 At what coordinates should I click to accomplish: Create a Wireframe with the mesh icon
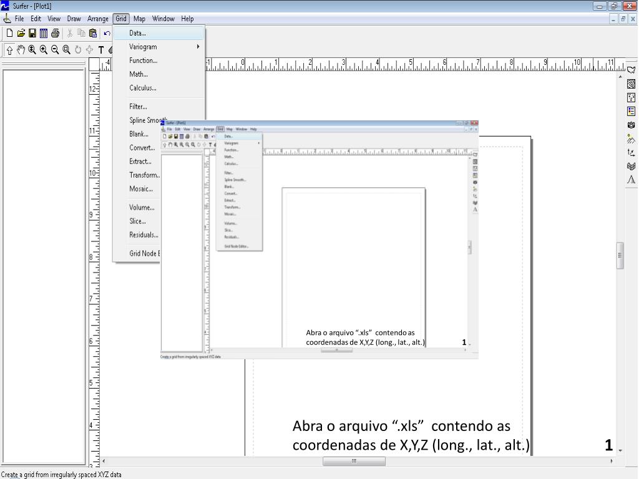632,166
